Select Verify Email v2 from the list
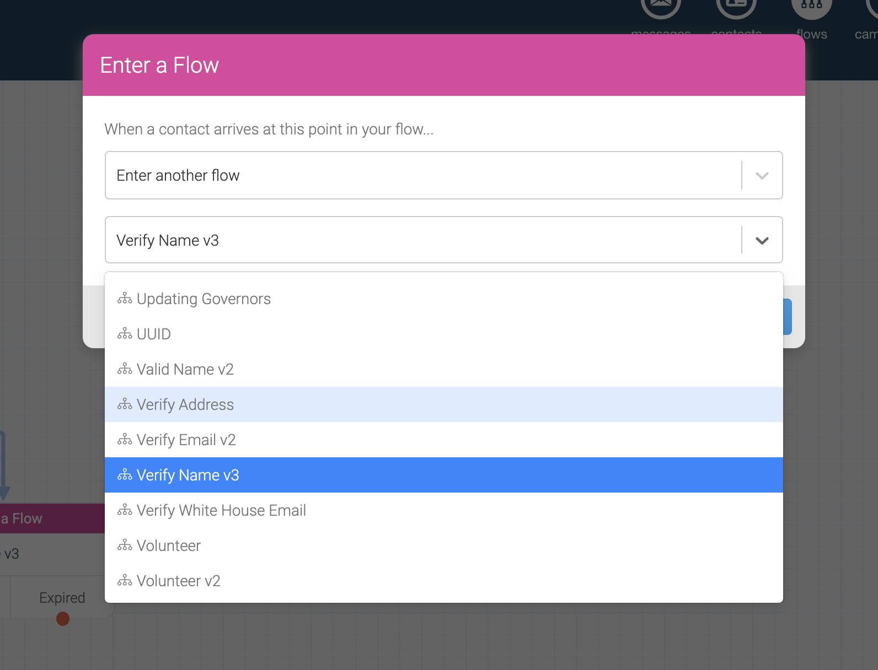Image resolution: width=878 pixels, height=670 pixels. click(x=444, y=440)
